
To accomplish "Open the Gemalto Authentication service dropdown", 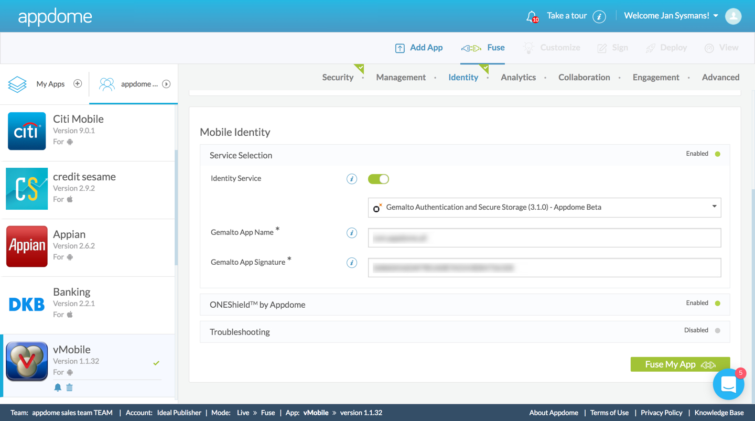I will point(544,207).
